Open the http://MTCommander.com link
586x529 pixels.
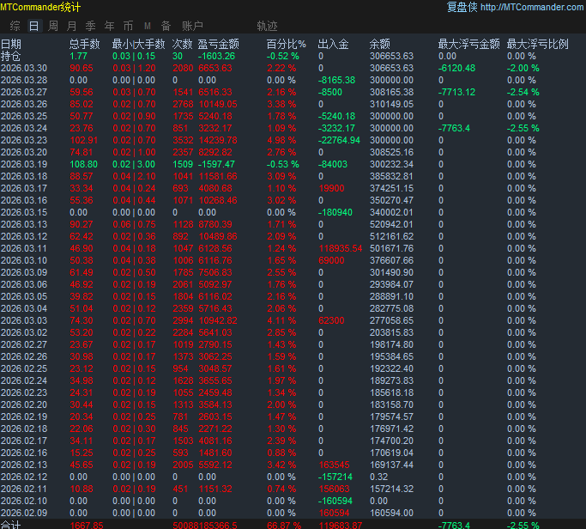pyautogui.click(x=532, y=7)
